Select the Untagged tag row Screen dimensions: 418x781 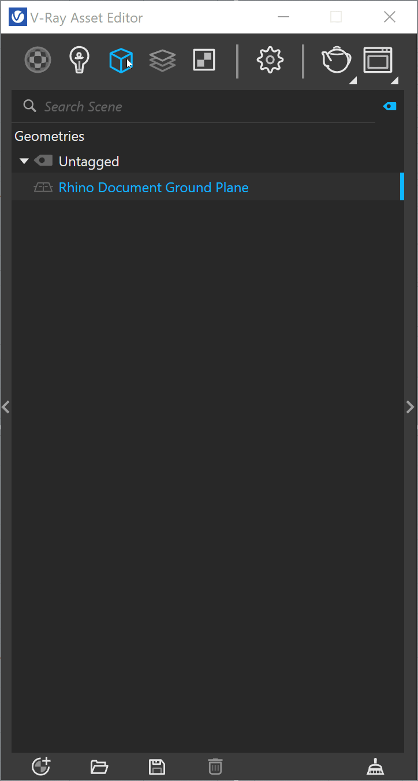[208, 161]
